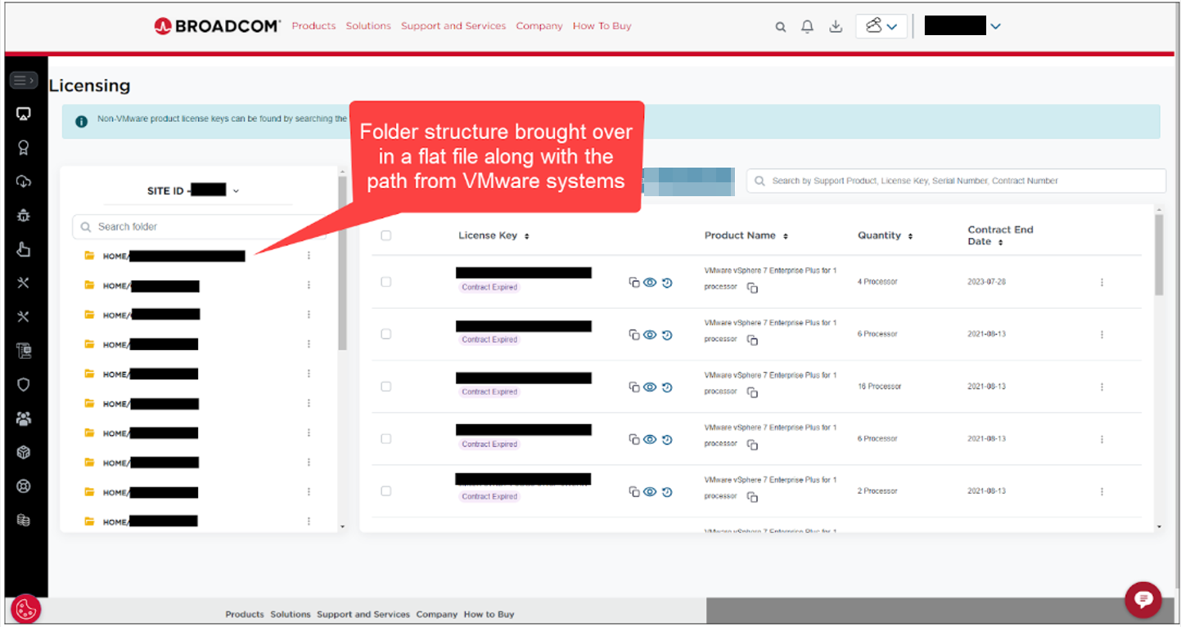
Task: Open kebab menu for 4 Processor row
Action: point(1102,282)
